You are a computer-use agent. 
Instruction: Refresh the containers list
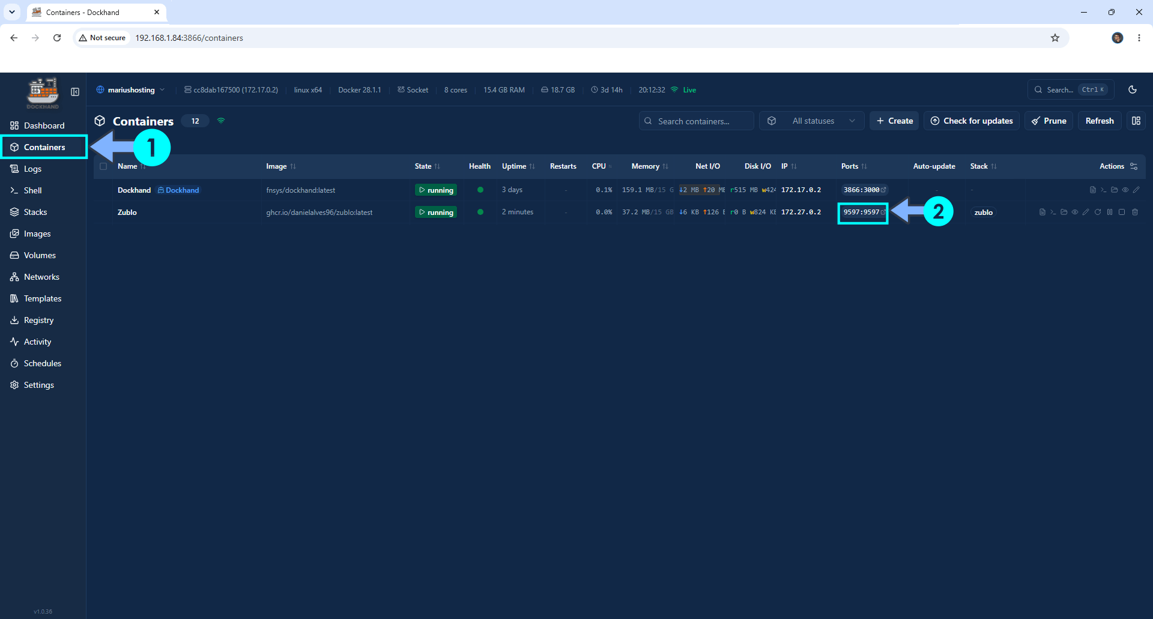pos(1100,121)
